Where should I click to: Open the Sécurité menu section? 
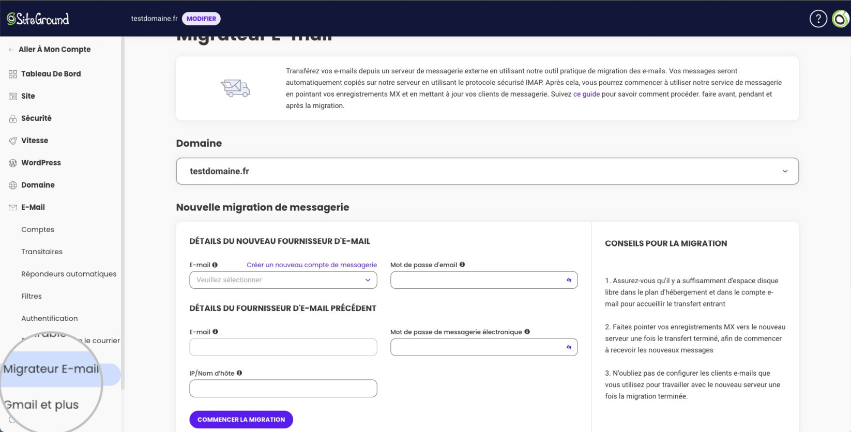[x=36, y=118]
